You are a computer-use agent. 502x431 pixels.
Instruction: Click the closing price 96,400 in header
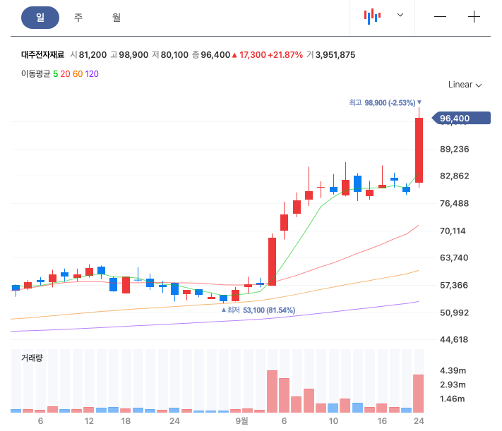click(215, 55)
